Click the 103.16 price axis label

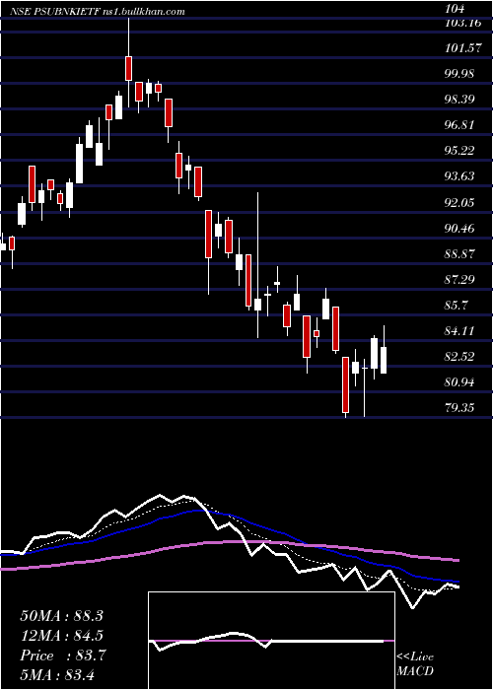(x=463, y=23)
